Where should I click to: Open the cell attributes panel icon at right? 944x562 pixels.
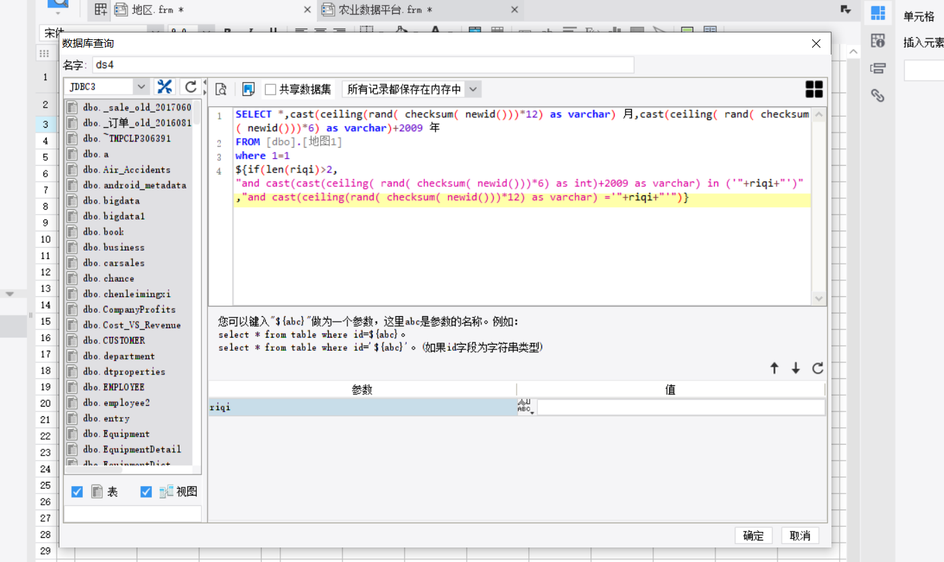pos(878,13)
